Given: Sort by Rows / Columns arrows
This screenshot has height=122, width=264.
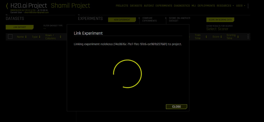Looking at the screenshot, I should point(60,37).
